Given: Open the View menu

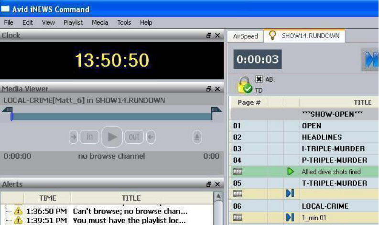Looking at the screenshot, I should click(x=48, y=22).
